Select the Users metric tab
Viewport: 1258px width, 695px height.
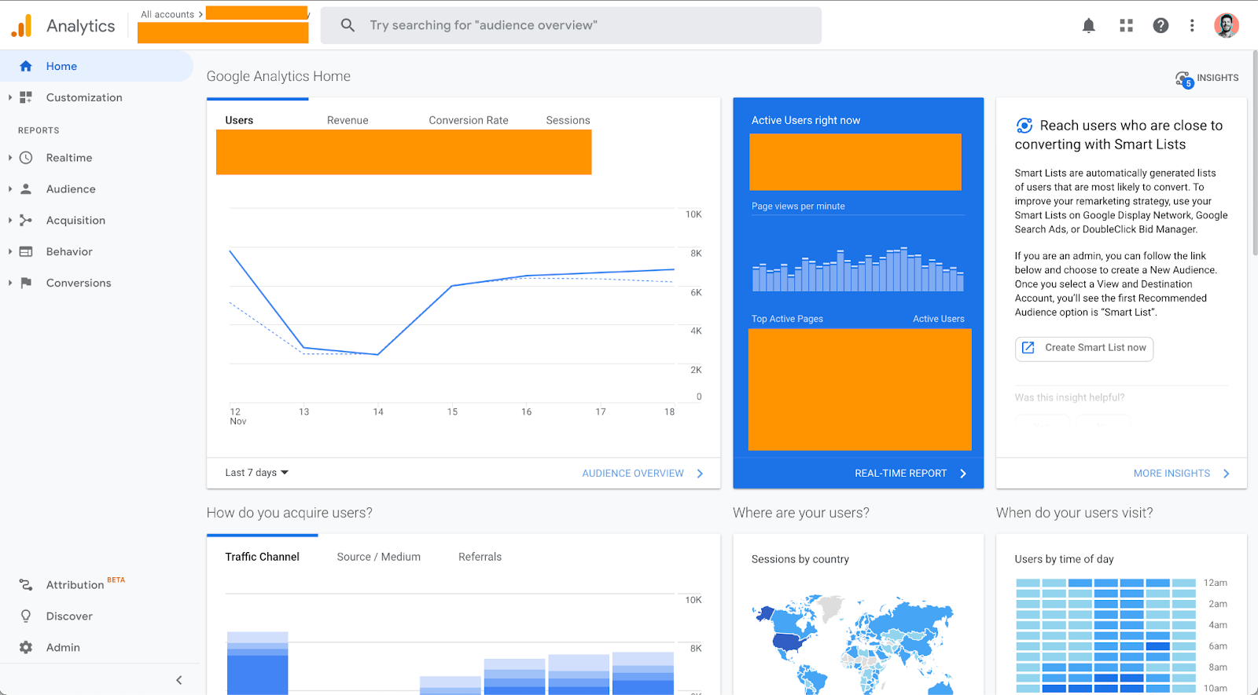[239, 120]
